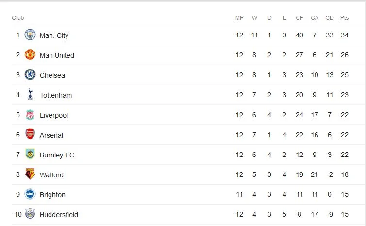This screenshot has height=226, width=366.
Task: Click the GD column header
Action: click(330, 18)
